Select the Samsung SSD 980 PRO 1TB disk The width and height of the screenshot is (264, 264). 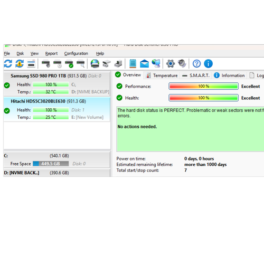point(57,84)
